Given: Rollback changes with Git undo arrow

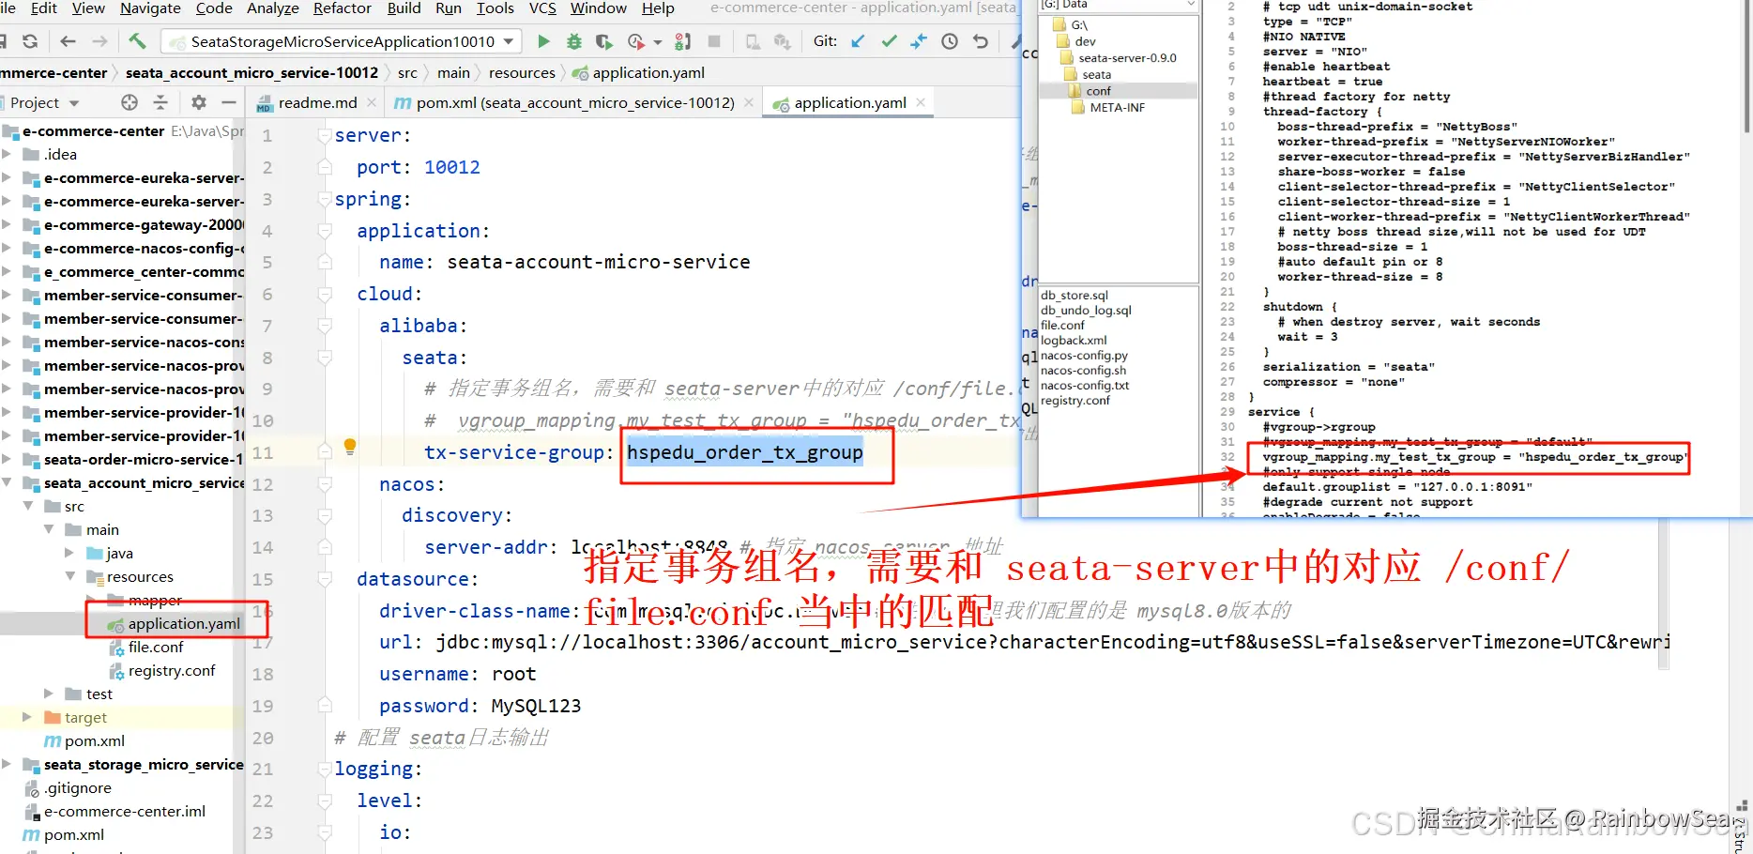Looking at the screenshot, I should point(981,41).
